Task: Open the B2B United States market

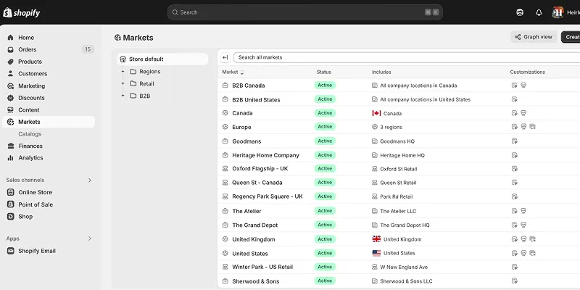Action: tap(256, 100)
